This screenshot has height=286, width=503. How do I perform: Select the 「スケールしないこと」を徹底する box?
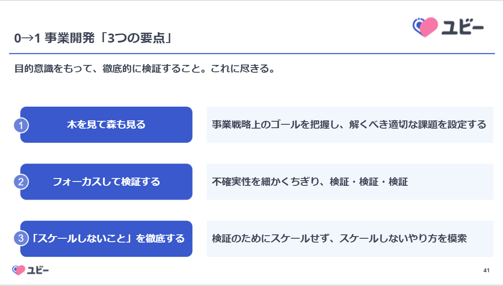106,239
